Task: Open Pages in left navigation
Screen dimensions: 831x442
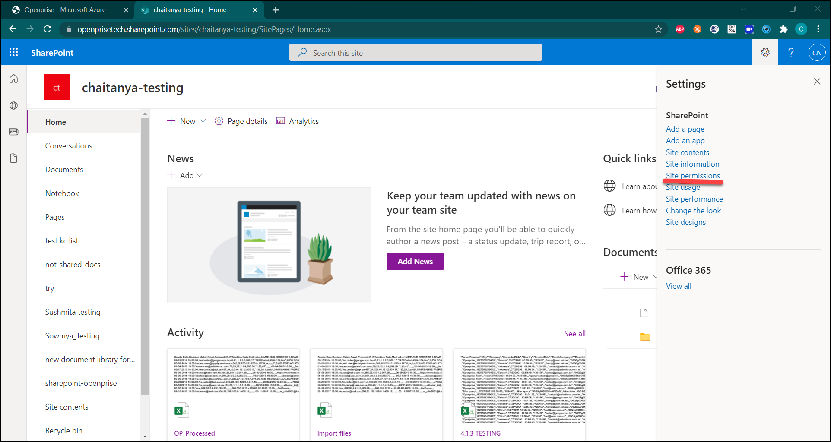Action: (55, 217)
